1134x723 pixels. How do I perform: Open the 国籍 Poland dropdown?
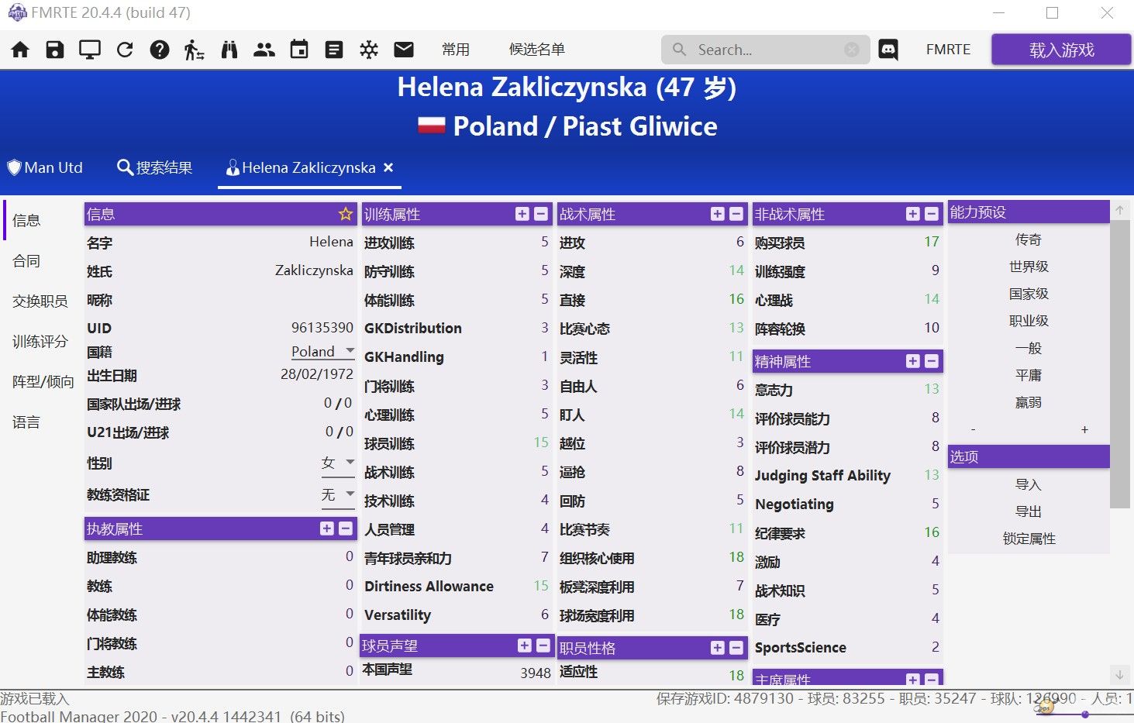tap(322, 352)
